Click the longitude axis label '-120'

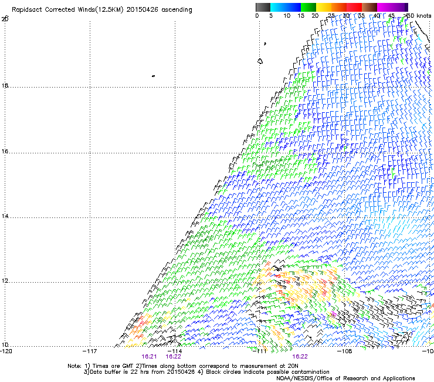coord(6,351)
